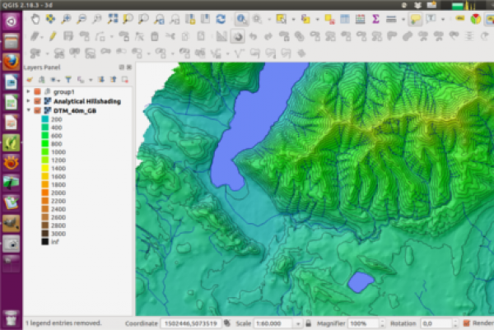Select the Analytical Hillshading layer name
Image resolution: width=494 pixels, height=330 pixels.
(86, 100)
